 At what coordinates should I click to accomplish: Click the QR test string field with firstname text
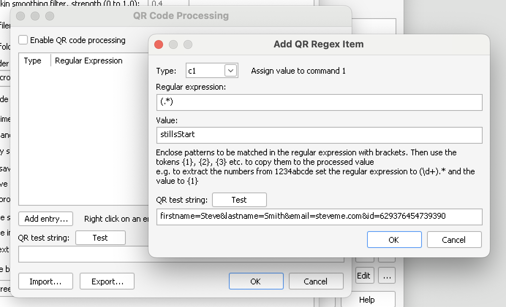click(x=319, y=217)
